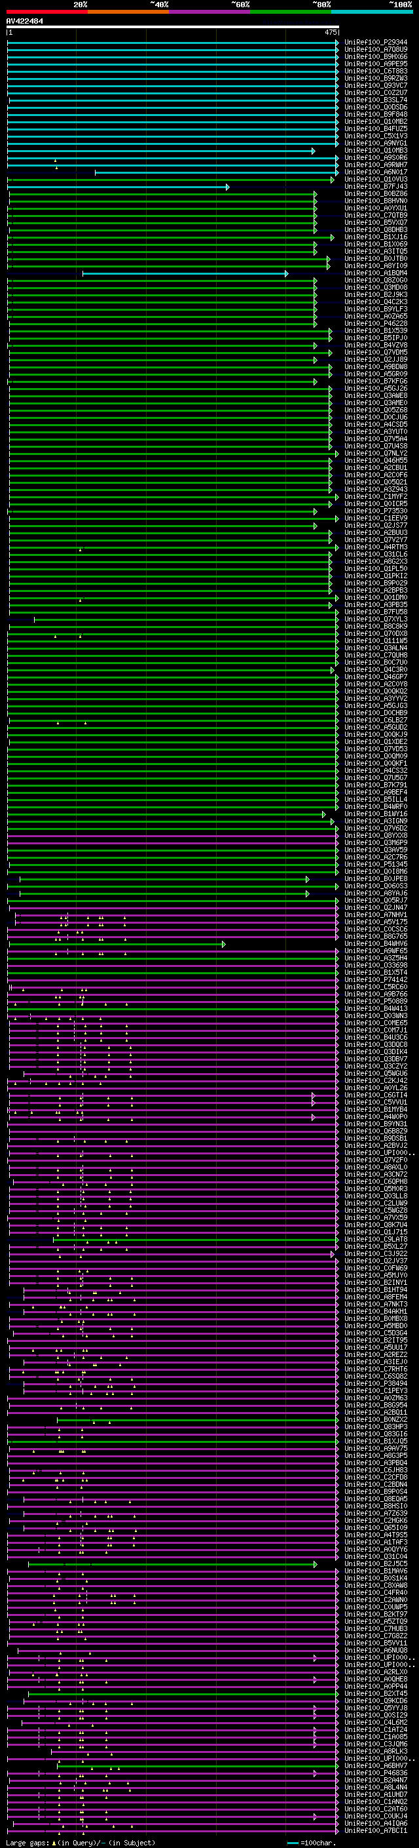Screen dimensions: 419x1848
Task: Open hit UniRef100_P73530
Action: click(x=376, y=511)
